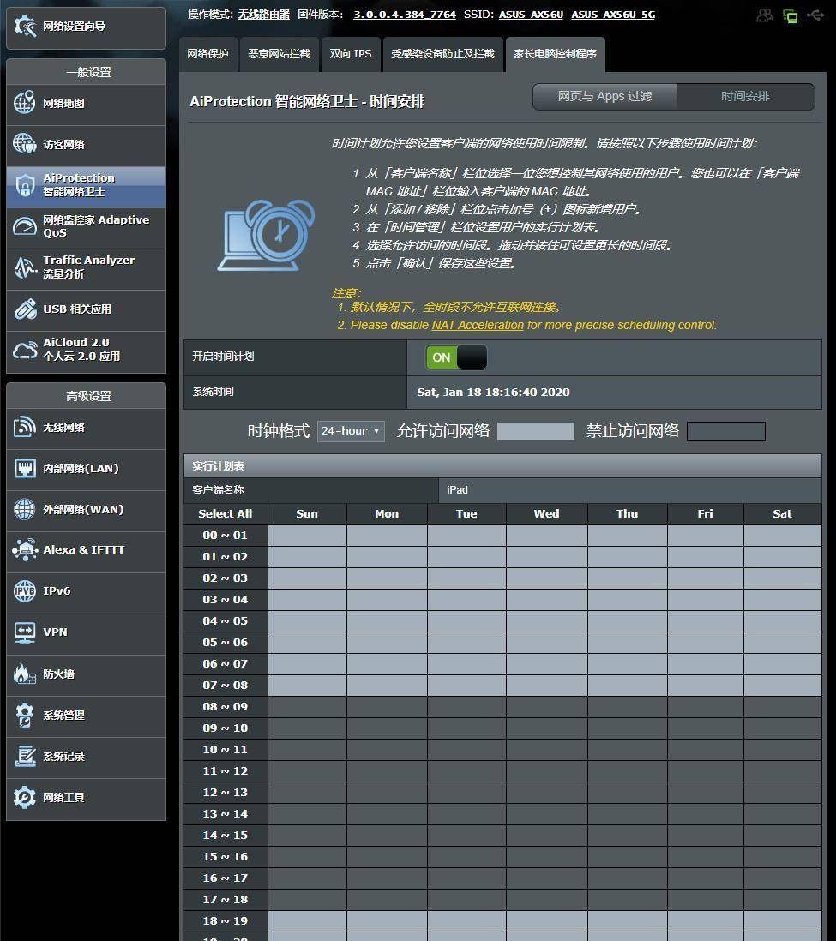Open 访客网络 via its sidebar icon

(25, 144)
